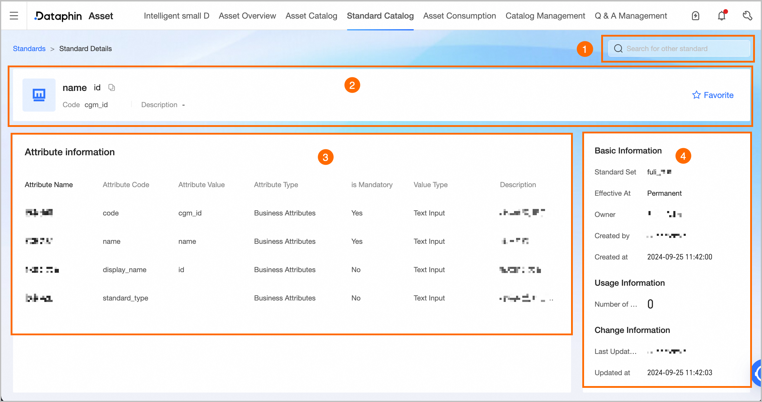Click the Updated at timestamp 2024-09-25 11:42:03
762x402 pixels.
pos(680,373)
